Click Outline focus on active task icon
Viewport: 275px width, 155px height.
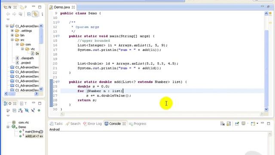(x=8, y=110)
